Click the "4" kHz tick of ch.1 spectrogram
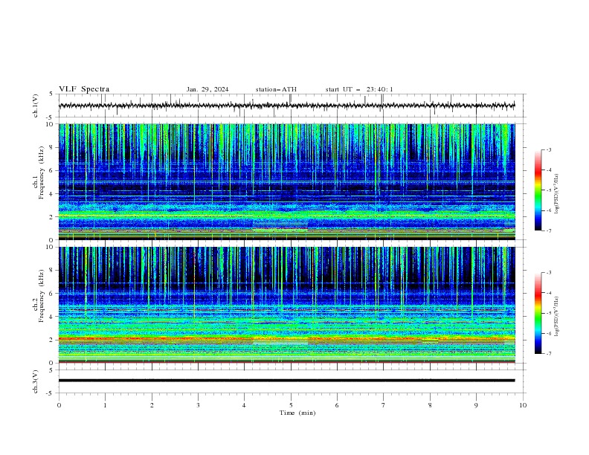 point(51,194)
